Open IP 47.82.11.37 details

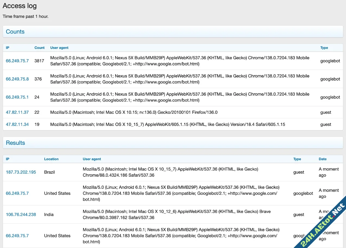(17, 112)
